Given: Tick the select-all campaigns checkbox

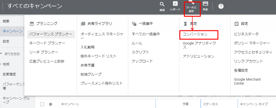Looking at the screenshot, I should [42, 104].
